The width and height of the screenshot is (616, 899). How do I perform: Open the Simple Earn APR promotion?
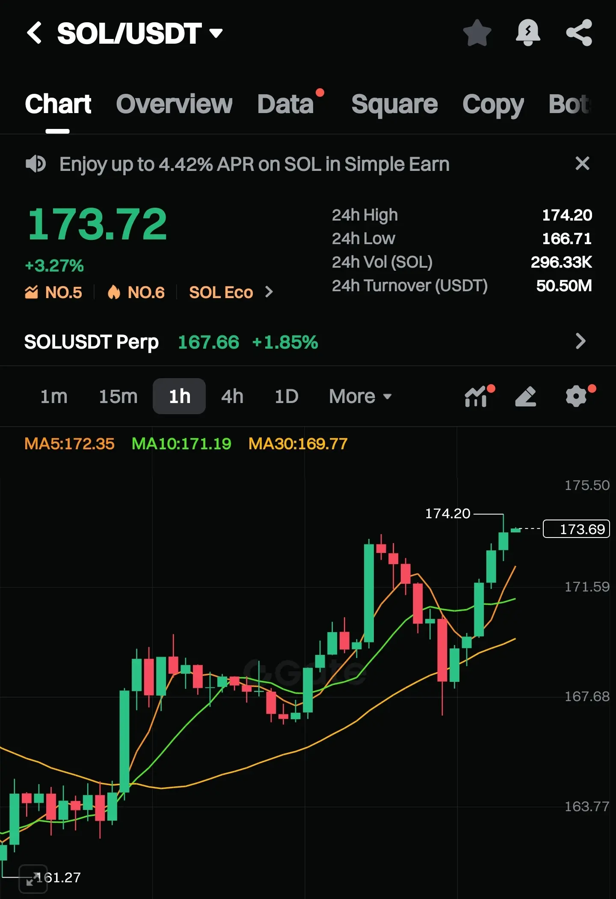254,164
